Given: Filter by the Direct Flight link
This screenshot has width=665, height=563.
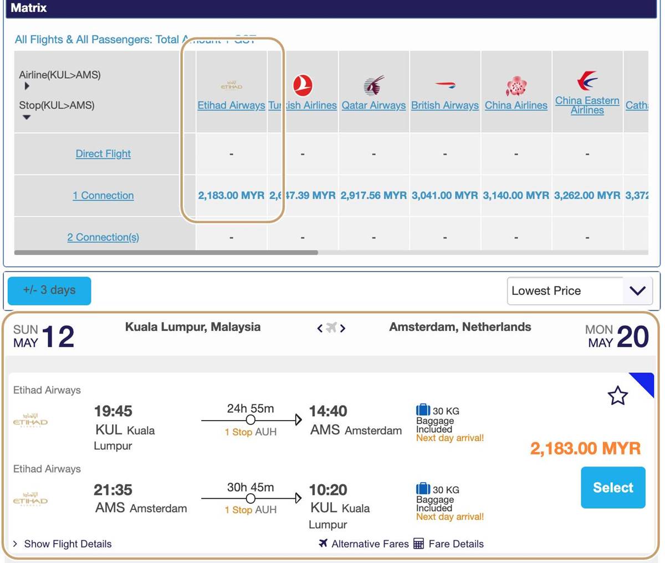Looking at the screenshot, I should (x=103, y=153).
